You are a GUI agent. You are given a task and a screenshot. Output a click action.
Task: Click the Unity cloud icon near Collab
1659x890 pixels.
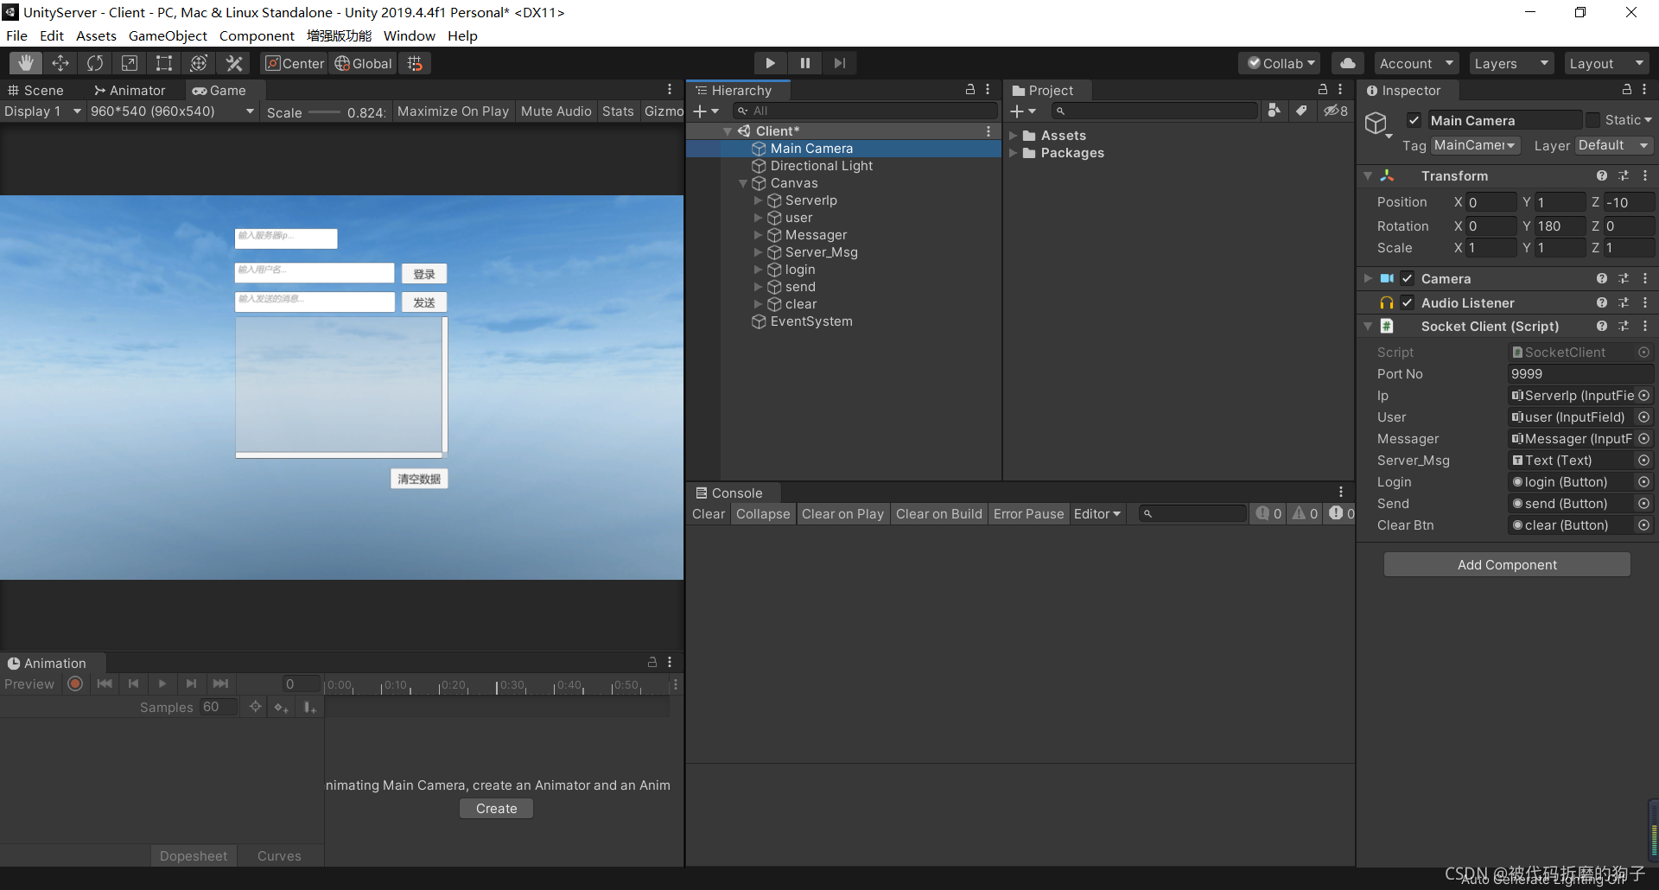coord(1346,62)
